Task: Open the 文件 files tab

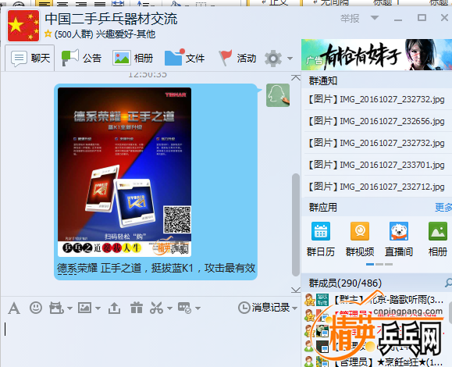Action: tap(184, 58)
